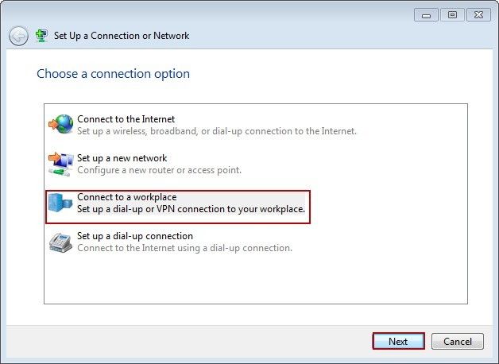Select the 'Connect to a workplace' title

tap(126, 197)
